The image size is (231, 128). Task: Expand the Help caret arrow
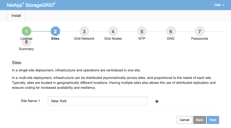click(x=223, y=5)
